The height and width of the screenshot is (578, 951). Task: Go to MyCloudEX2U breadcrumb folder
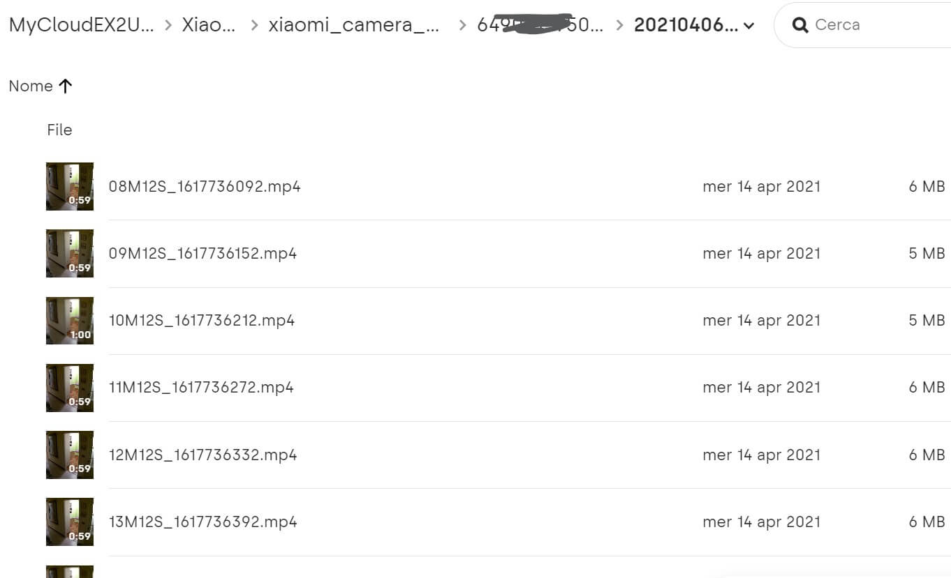click(81, 25)
